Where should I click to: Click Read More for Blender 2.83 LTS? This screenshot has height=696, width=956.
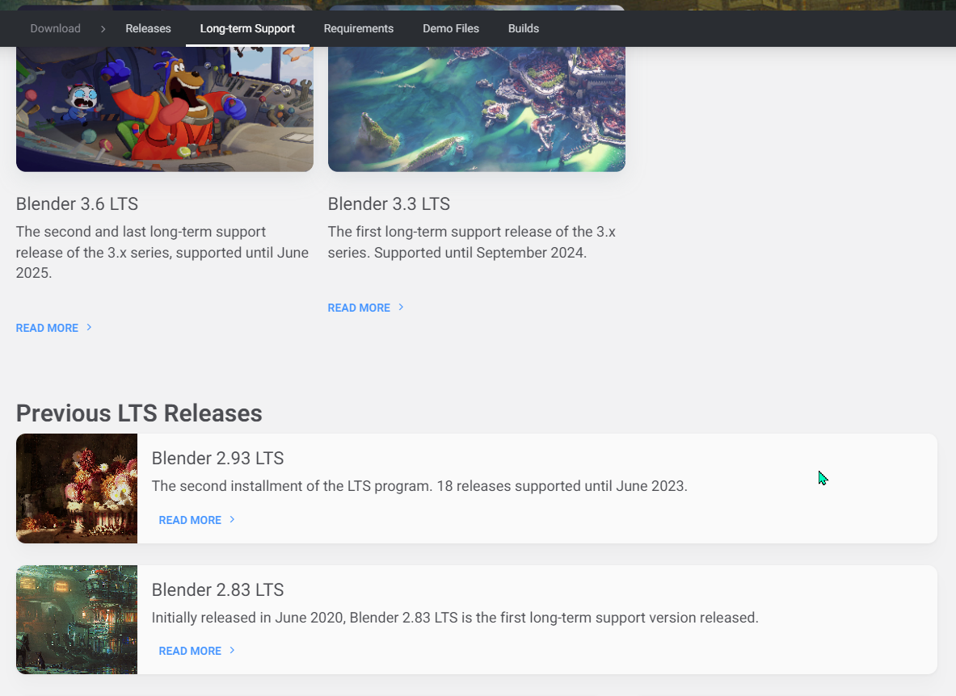(x=190, y=652)
